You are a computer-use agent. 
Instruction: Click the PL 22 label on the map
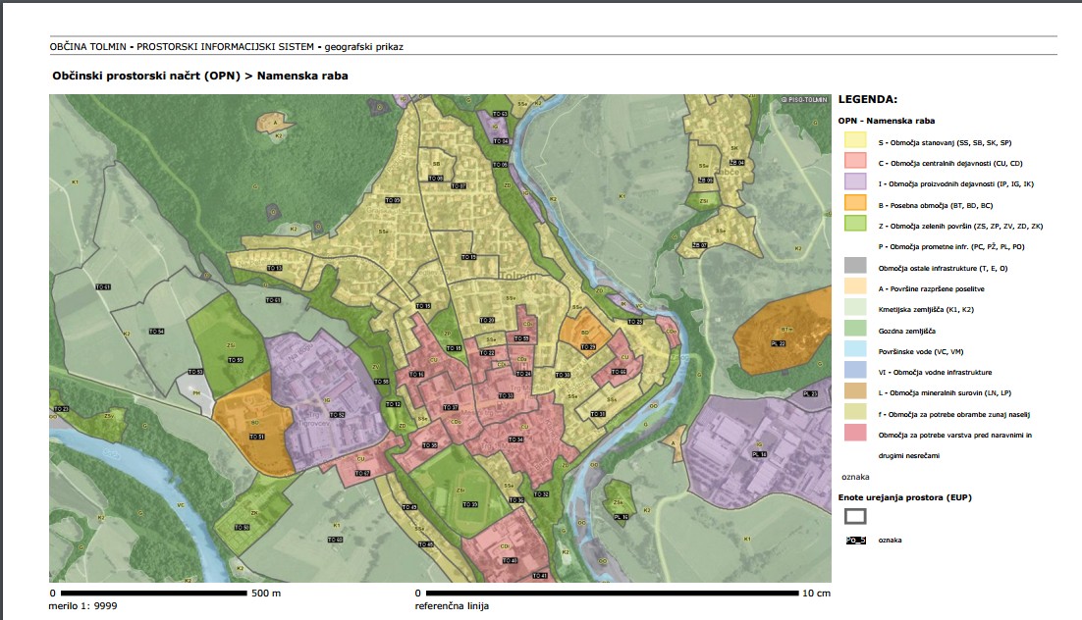coord(780,344)
